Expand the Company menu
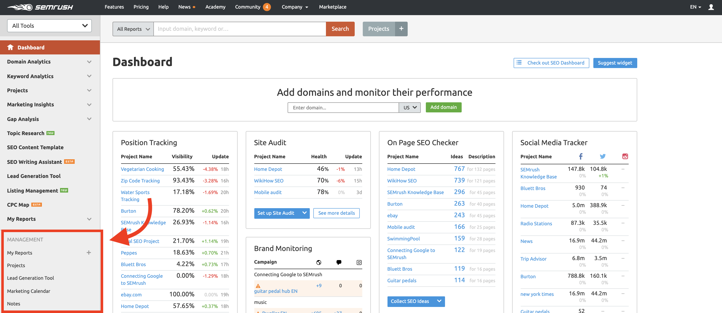Viewport: 722px width, 313px height. tap(295, 7)
